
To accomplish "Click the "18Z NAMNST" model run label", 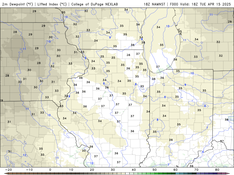I will (154, 4).
